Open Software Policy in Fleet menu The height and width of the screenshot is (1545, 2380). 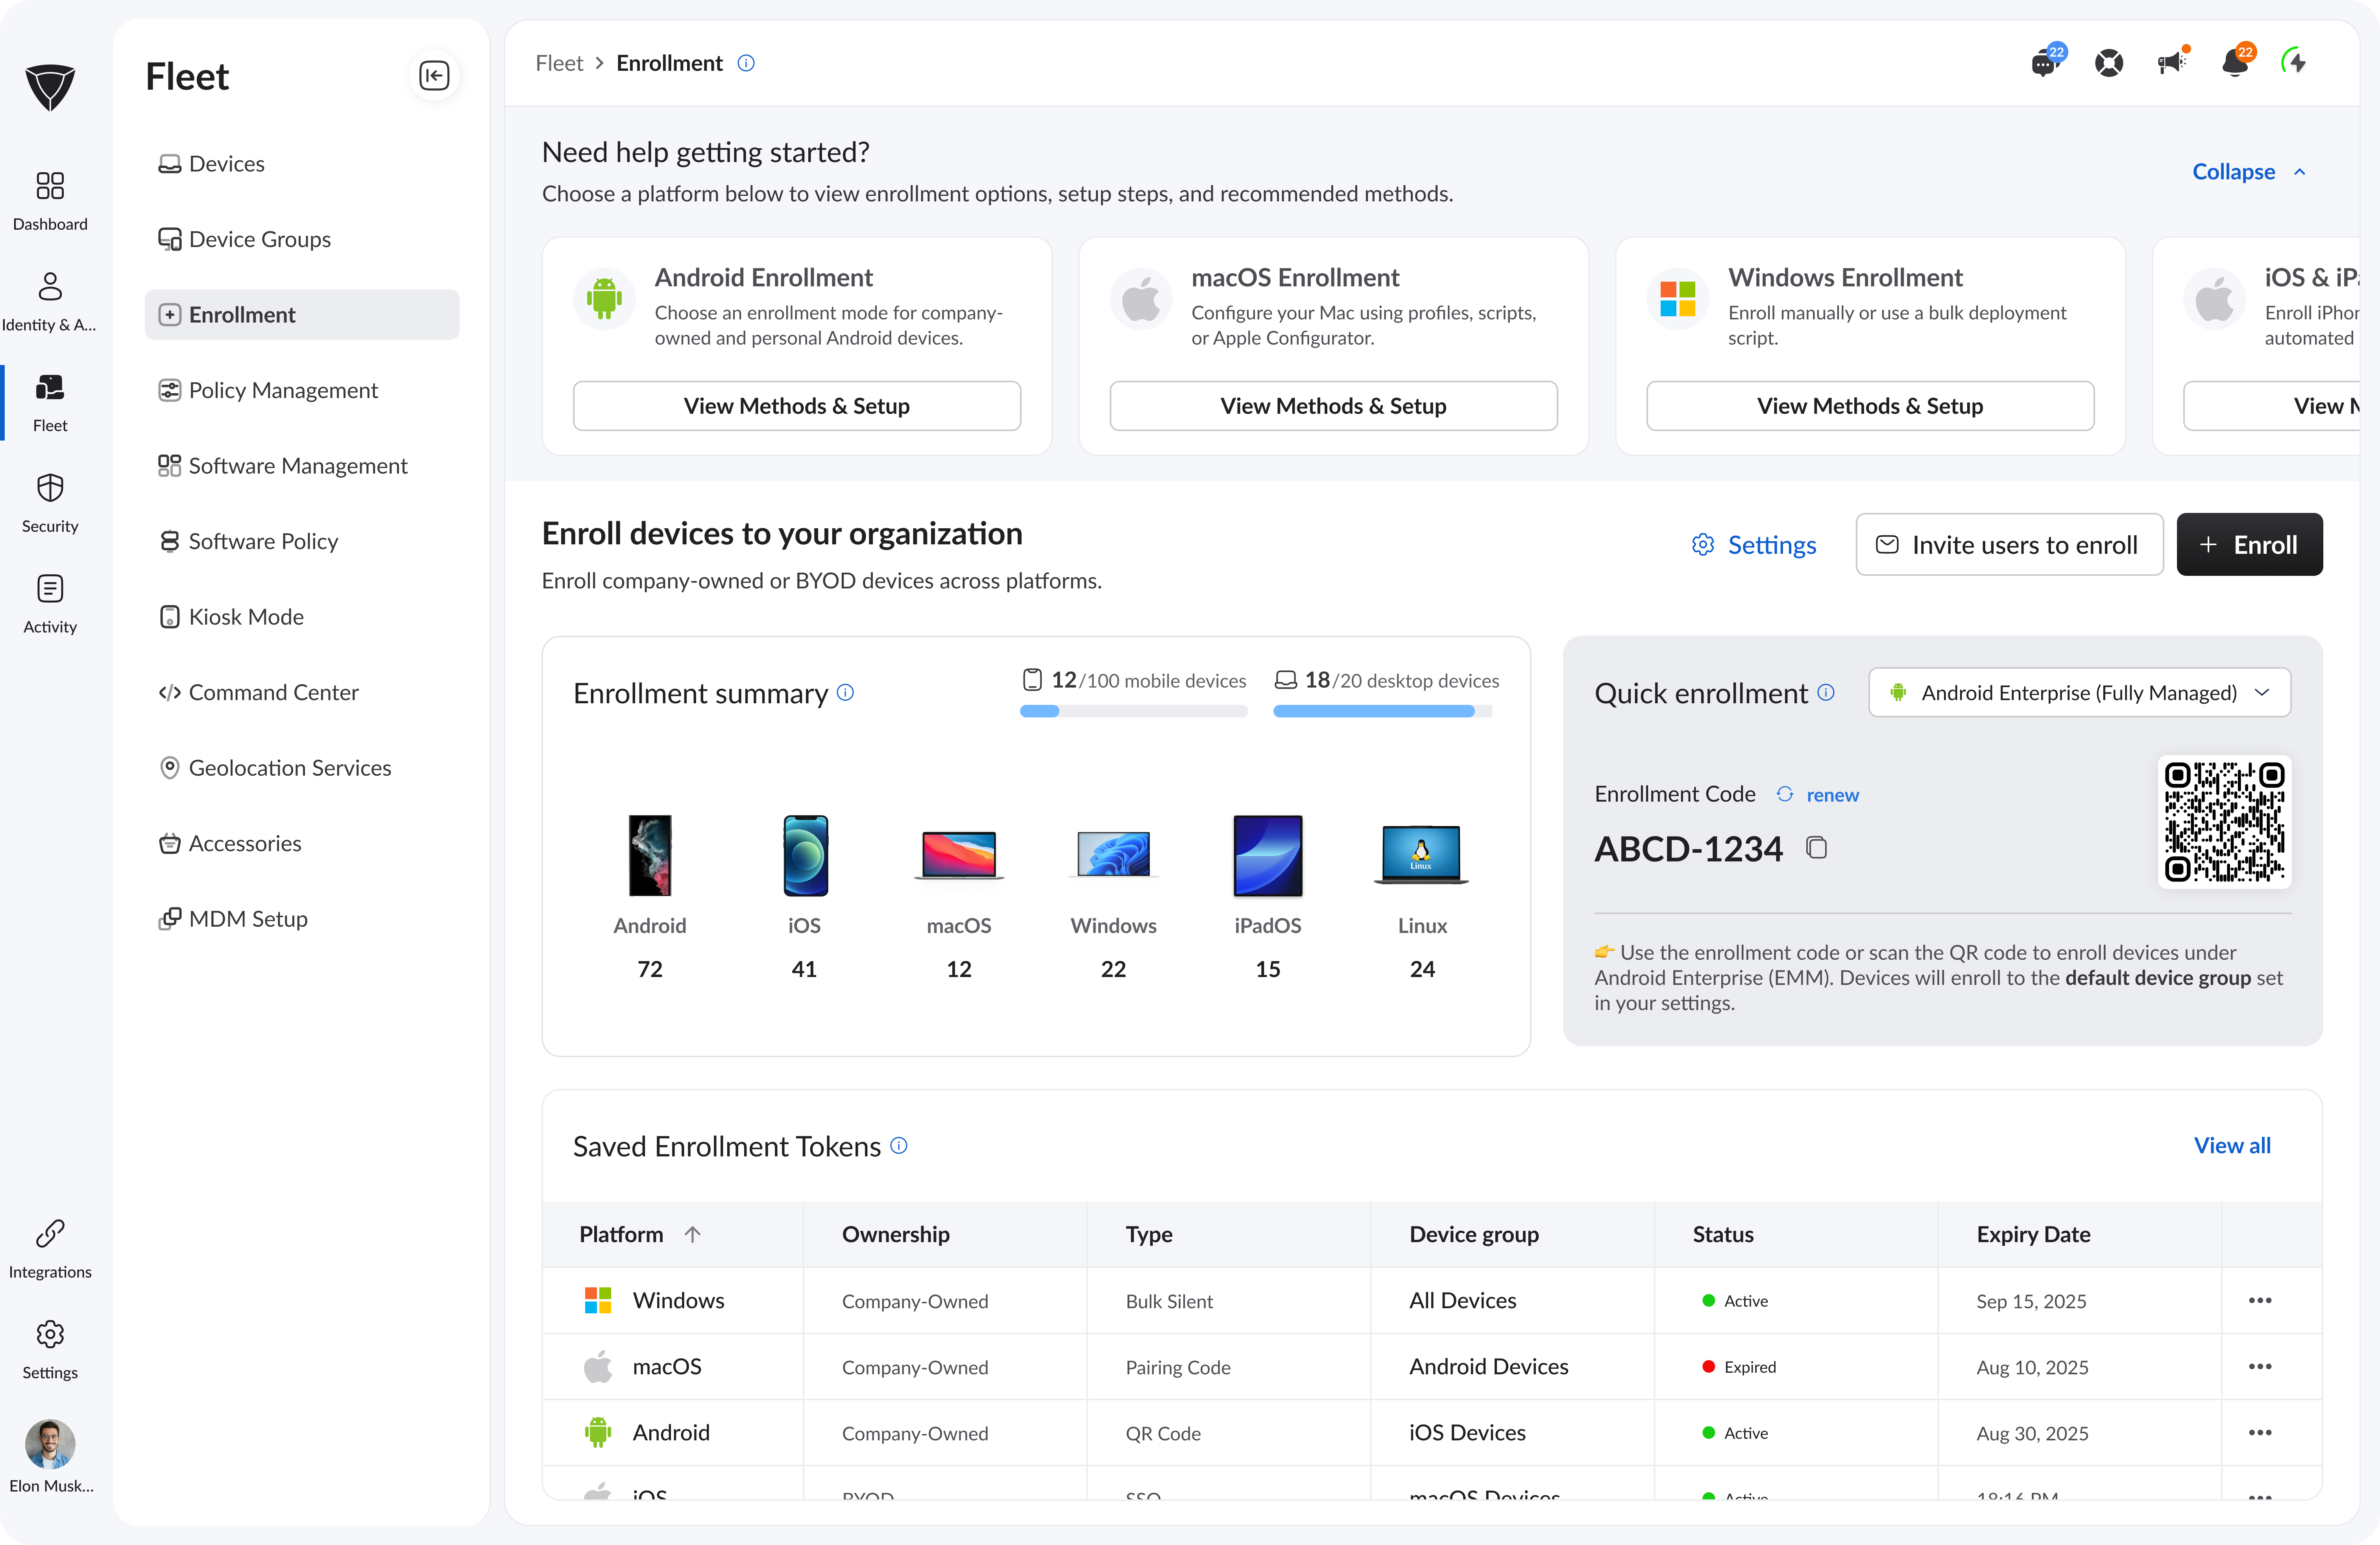coord(301,542)
